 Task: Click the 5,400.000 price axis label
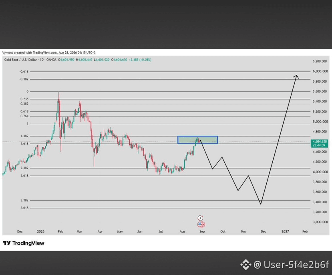pyautogui.click(x=320, y=101)
